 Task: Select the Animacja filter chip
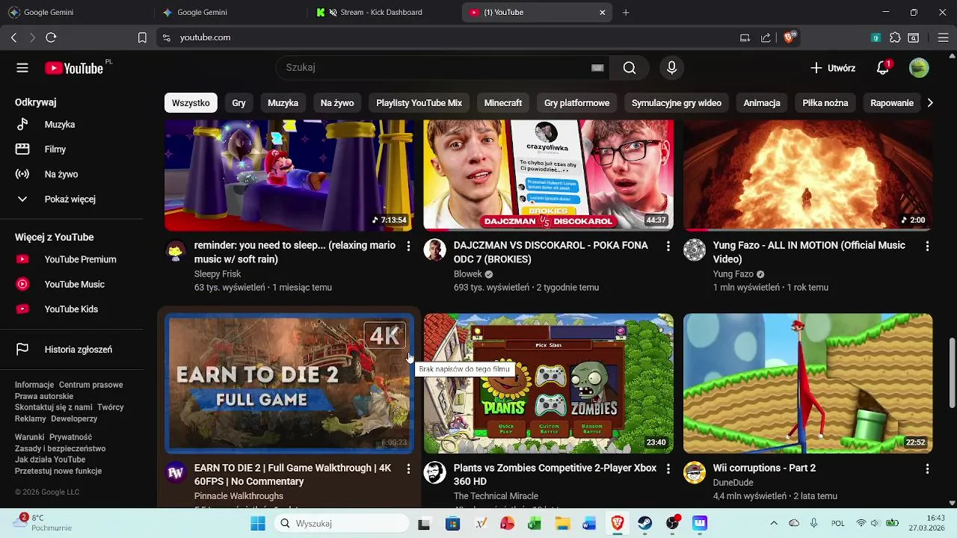click(762, 103)
